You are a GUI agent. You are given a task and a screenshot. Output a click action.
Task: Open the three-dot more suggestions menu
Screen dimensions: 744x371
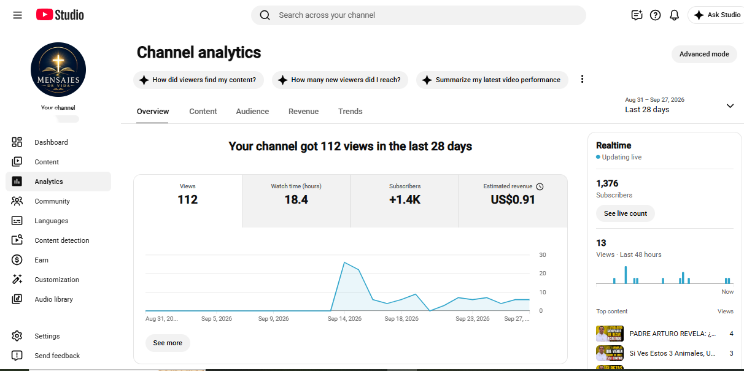click(x=582, y=79)
